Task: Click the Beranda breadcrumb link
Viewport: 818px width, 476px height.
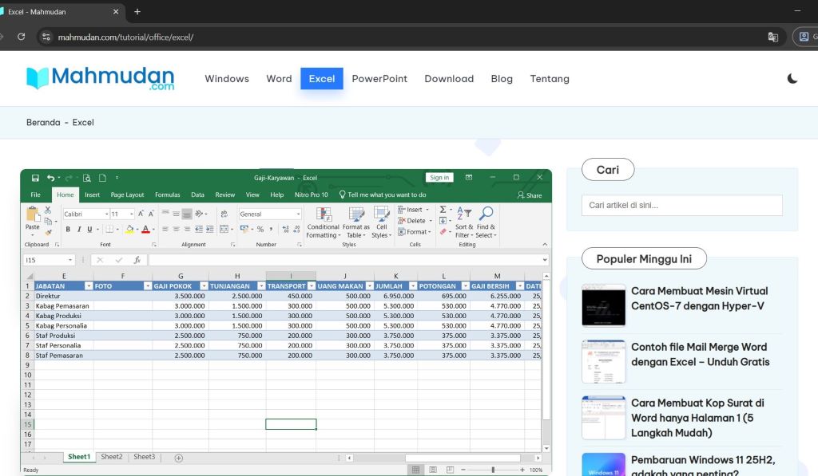Action: point(43,122)
